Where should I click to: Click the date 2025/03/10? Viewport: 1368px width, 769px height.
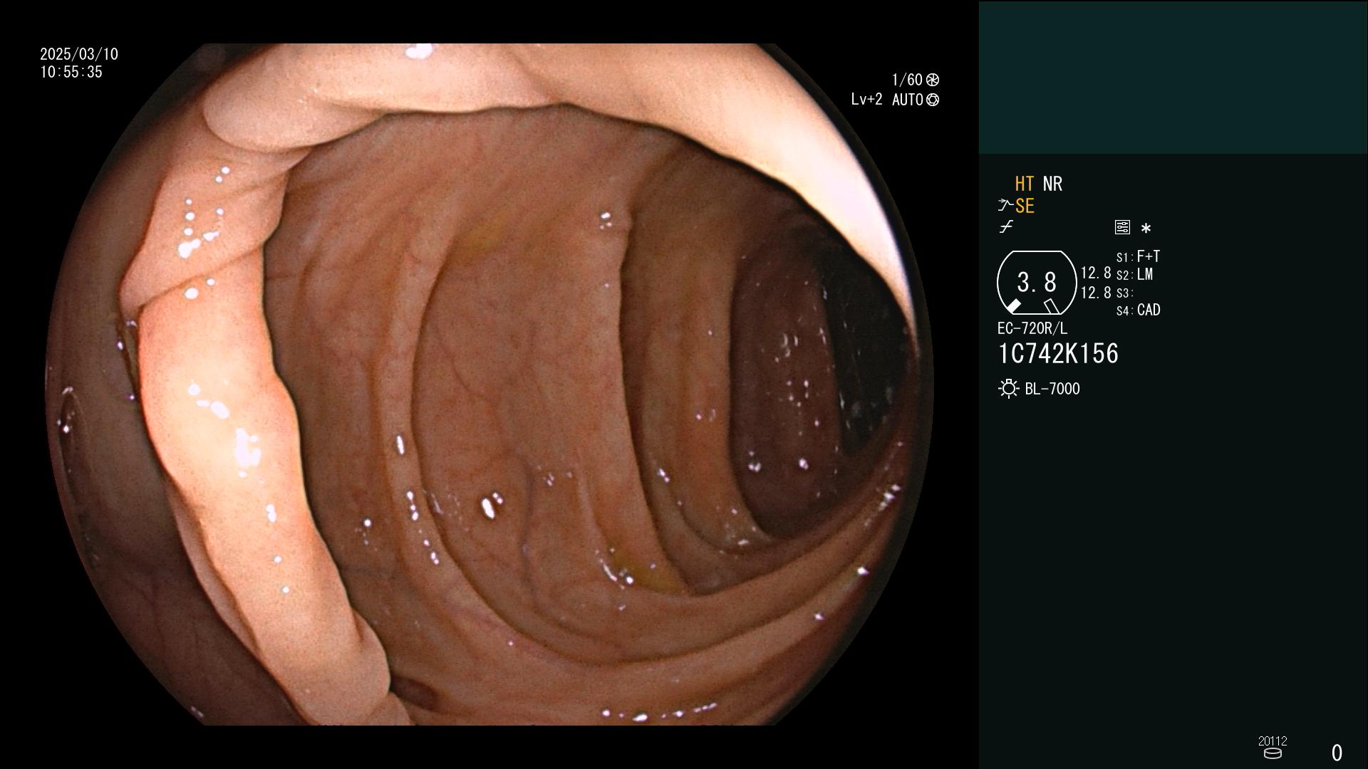pyautogui.click(x=79, y=54)
